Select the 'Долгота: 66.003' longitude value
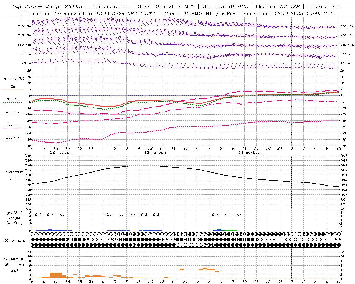355x284 pixels. [225, 7]
